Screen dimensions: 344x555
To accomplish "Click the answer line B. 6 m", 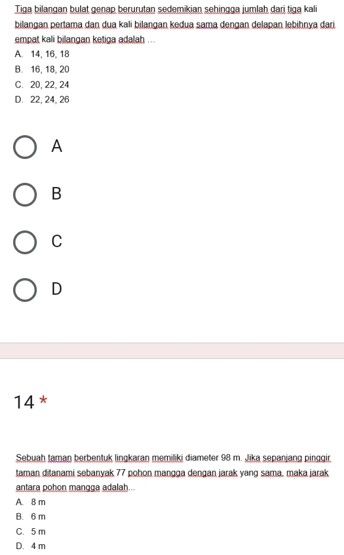I will (x=31, y=517).
